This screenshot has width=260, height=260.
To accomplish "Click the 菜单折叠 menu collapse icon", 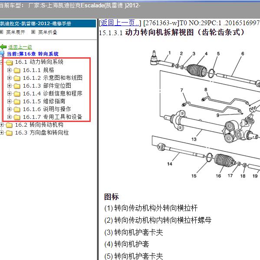I will click(33, 32).
